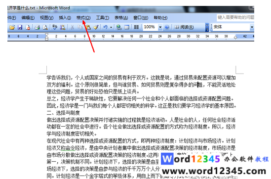The height and width of the screenshot is (179, 271).
Task: Save the document with floppy icon
Action: (x=20, y=27)
